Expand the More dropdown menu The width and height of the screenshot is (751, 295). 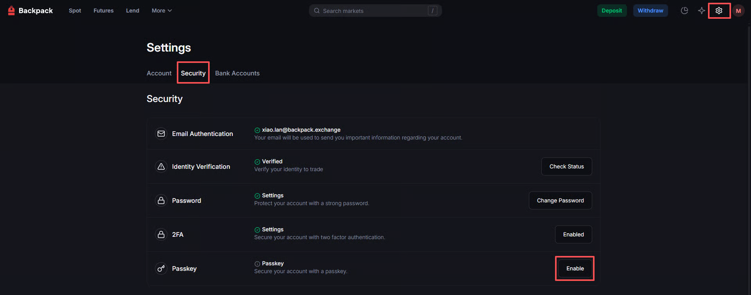(162, 11)
